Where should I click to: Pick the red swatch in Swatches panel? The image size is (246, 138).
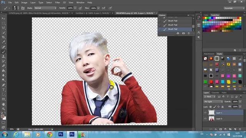[204, 18]
